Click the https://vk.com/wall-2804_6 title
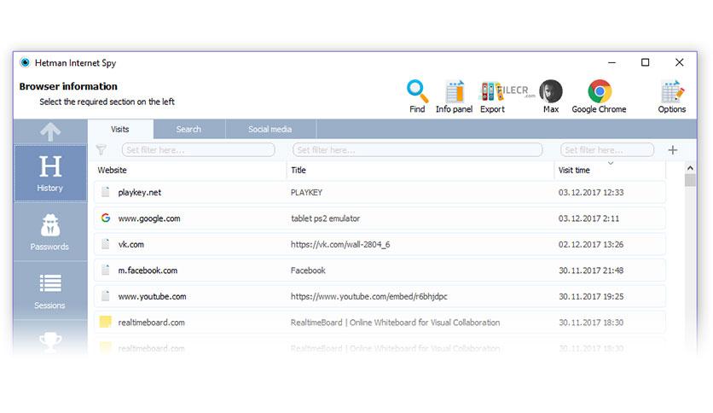713x413 pixels. click(x=340, y=244)
